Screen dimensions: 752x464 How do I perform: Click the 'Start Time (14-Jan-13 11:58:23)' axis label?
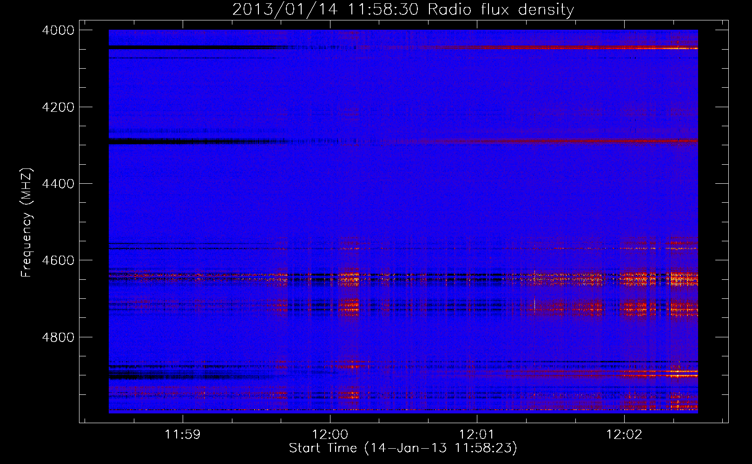pyautogui.click(x=403, y=448)
